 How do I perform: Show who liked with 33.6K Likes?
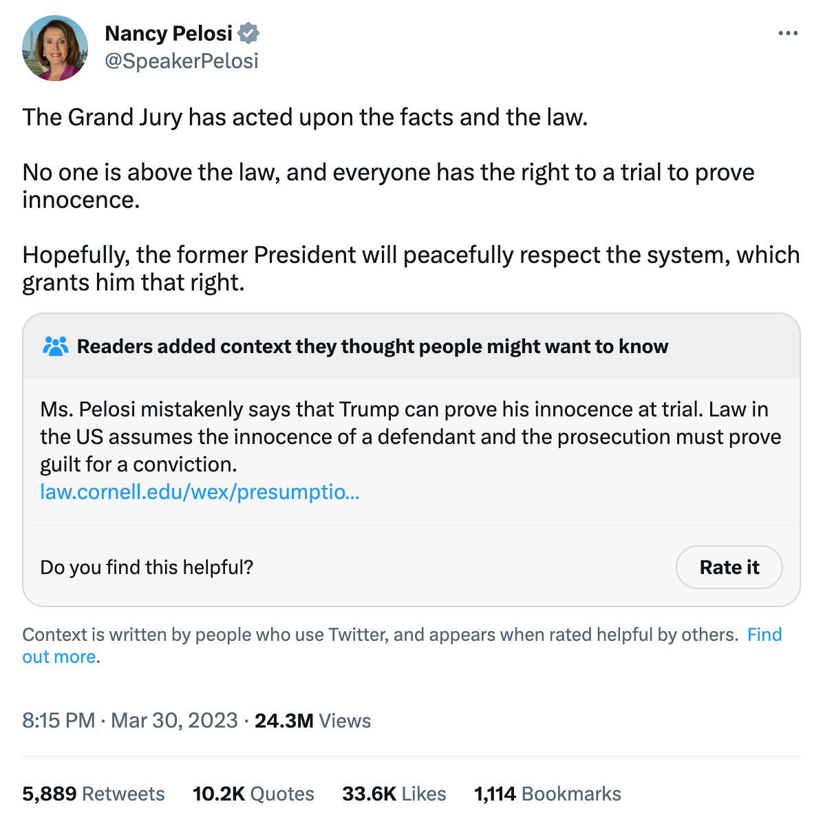click(x=394, y=793)
